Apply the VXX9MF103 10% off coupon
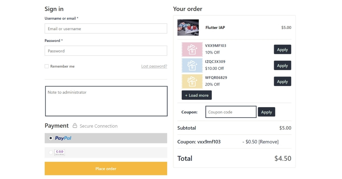The width and height of the screenshot is (342, 179). pyautogui.click(x=282, y=49)
